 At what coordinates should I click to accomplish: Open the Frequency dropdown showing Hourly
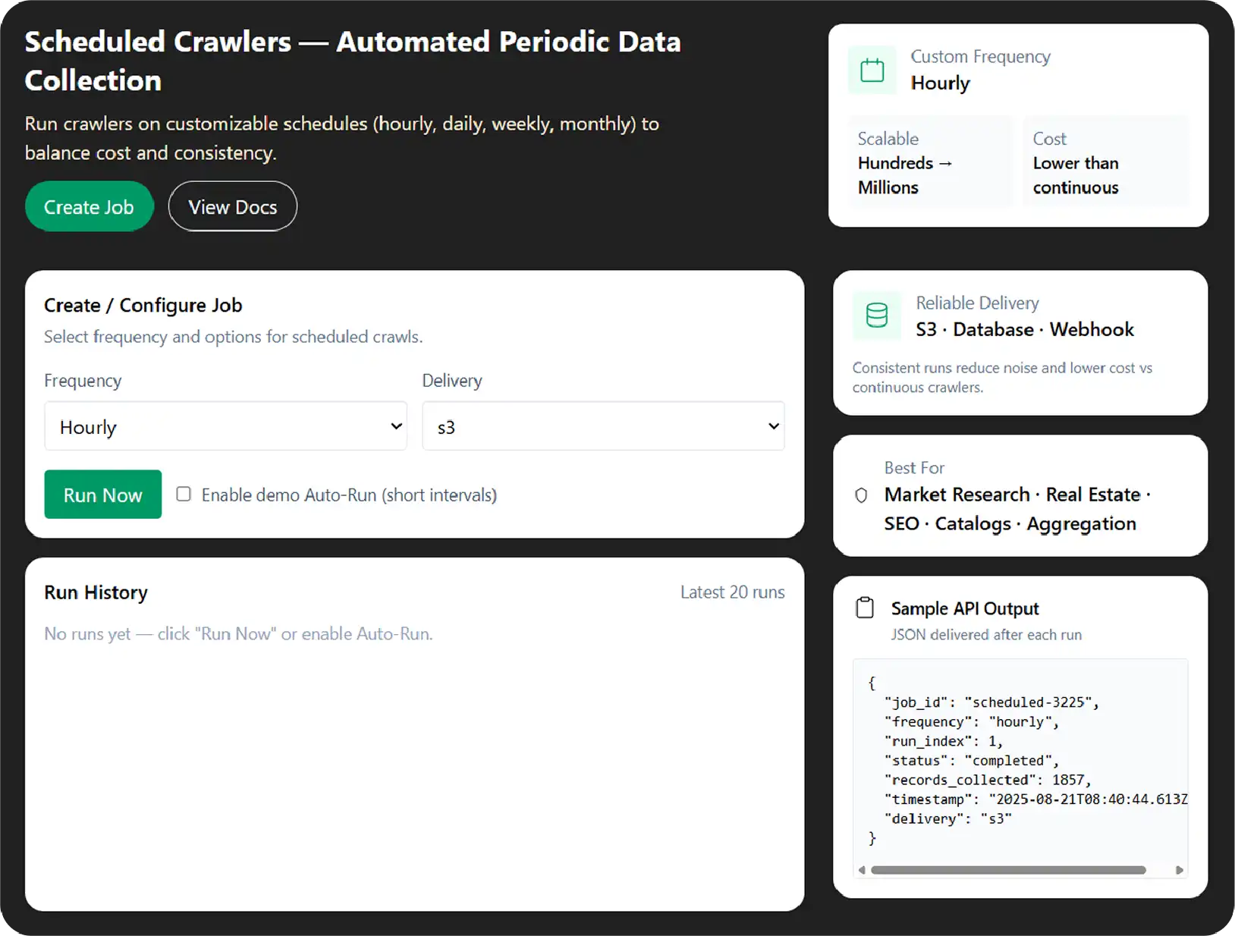(x=225, y=426)
